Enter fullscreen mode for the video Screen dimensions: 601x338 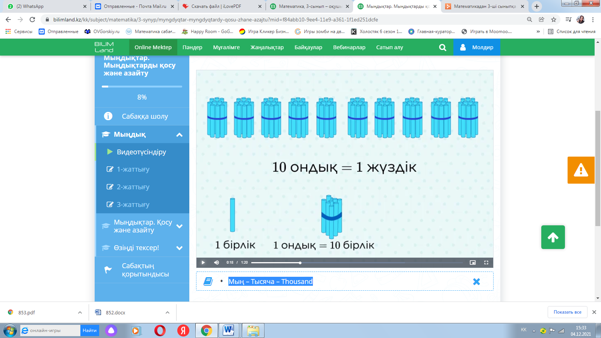pos(486,263)
